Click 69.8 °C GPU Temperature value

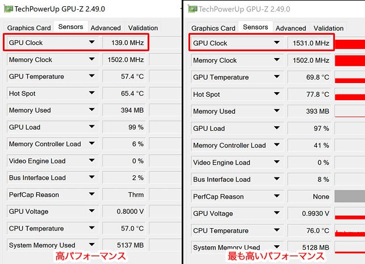309,77
